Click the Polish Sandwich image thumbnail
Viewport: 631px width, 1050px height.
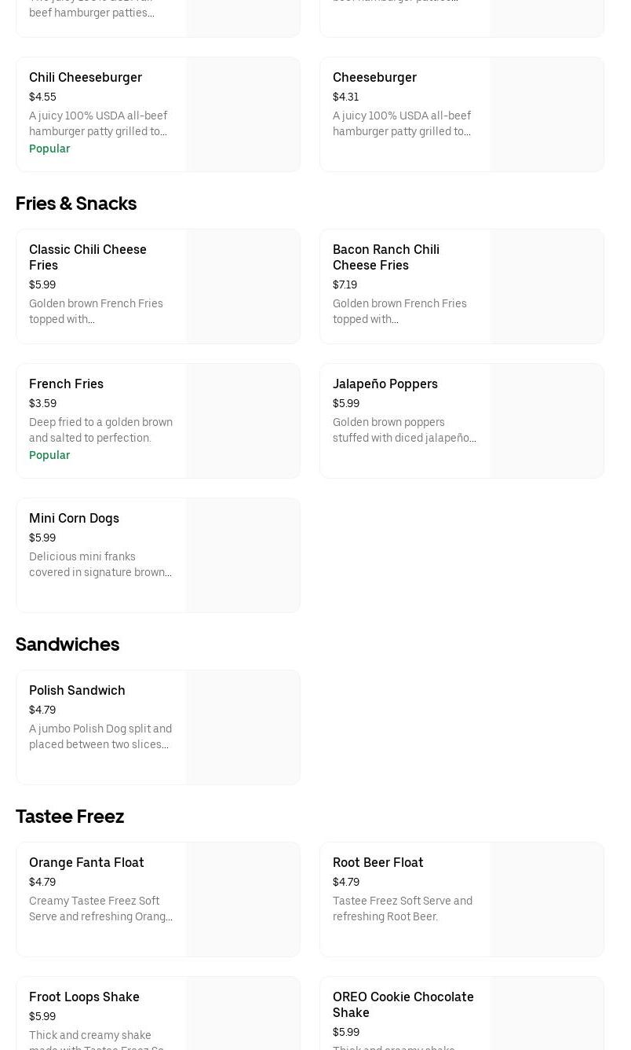[x=243, y=727]
